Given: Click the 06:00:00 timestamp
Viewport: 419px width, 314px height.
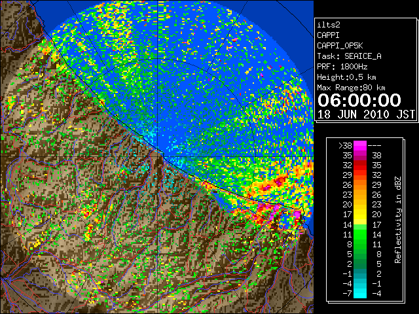Looking at the screenshot, I should pos(359,100).
